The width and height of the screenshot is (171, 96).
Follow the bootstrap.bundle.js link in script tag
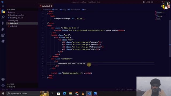tap(72, 73)
